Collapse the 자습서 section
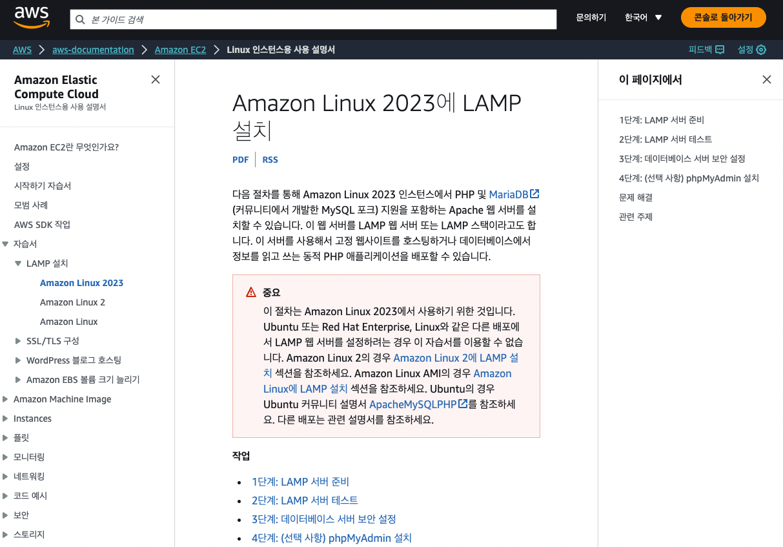 coord(5,244)
